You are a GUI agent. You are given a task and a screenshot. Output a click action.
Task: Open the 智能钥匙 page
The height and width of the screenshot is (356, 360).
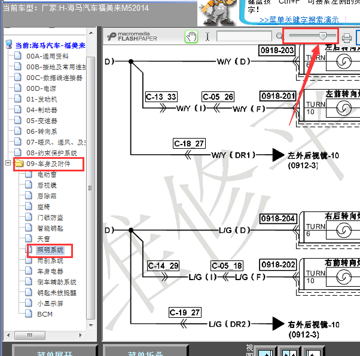coord(50,228)
